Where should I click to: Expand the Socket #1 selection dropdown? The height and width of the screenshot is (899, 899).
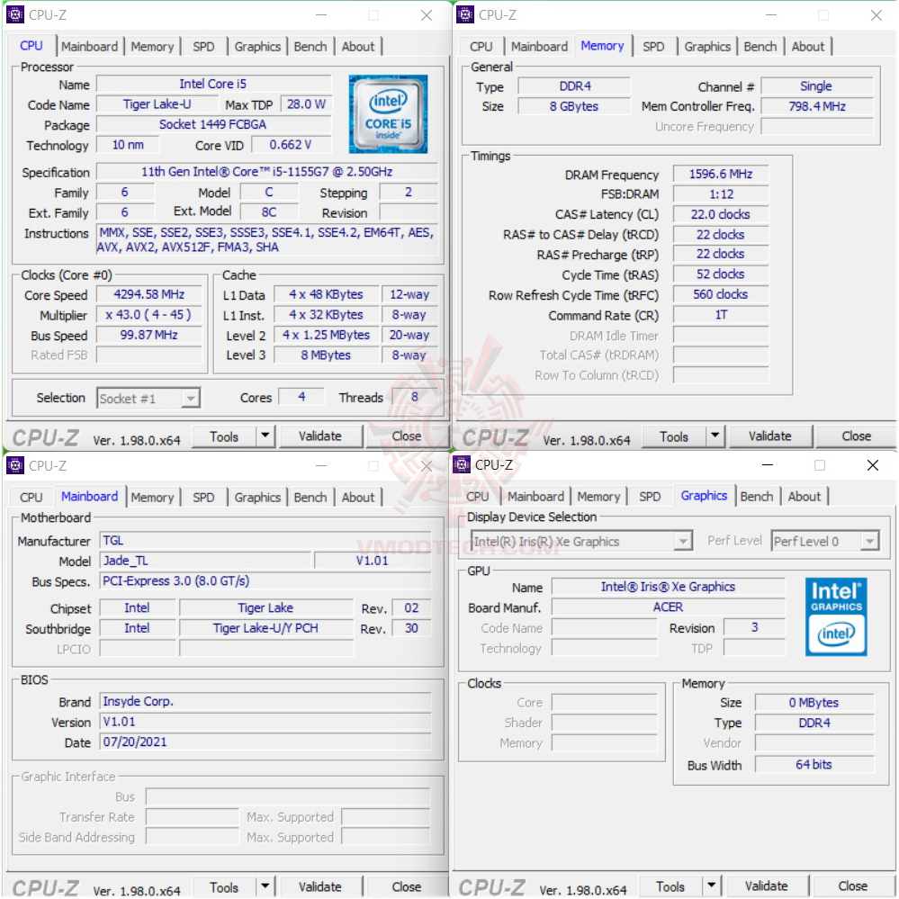190,398
